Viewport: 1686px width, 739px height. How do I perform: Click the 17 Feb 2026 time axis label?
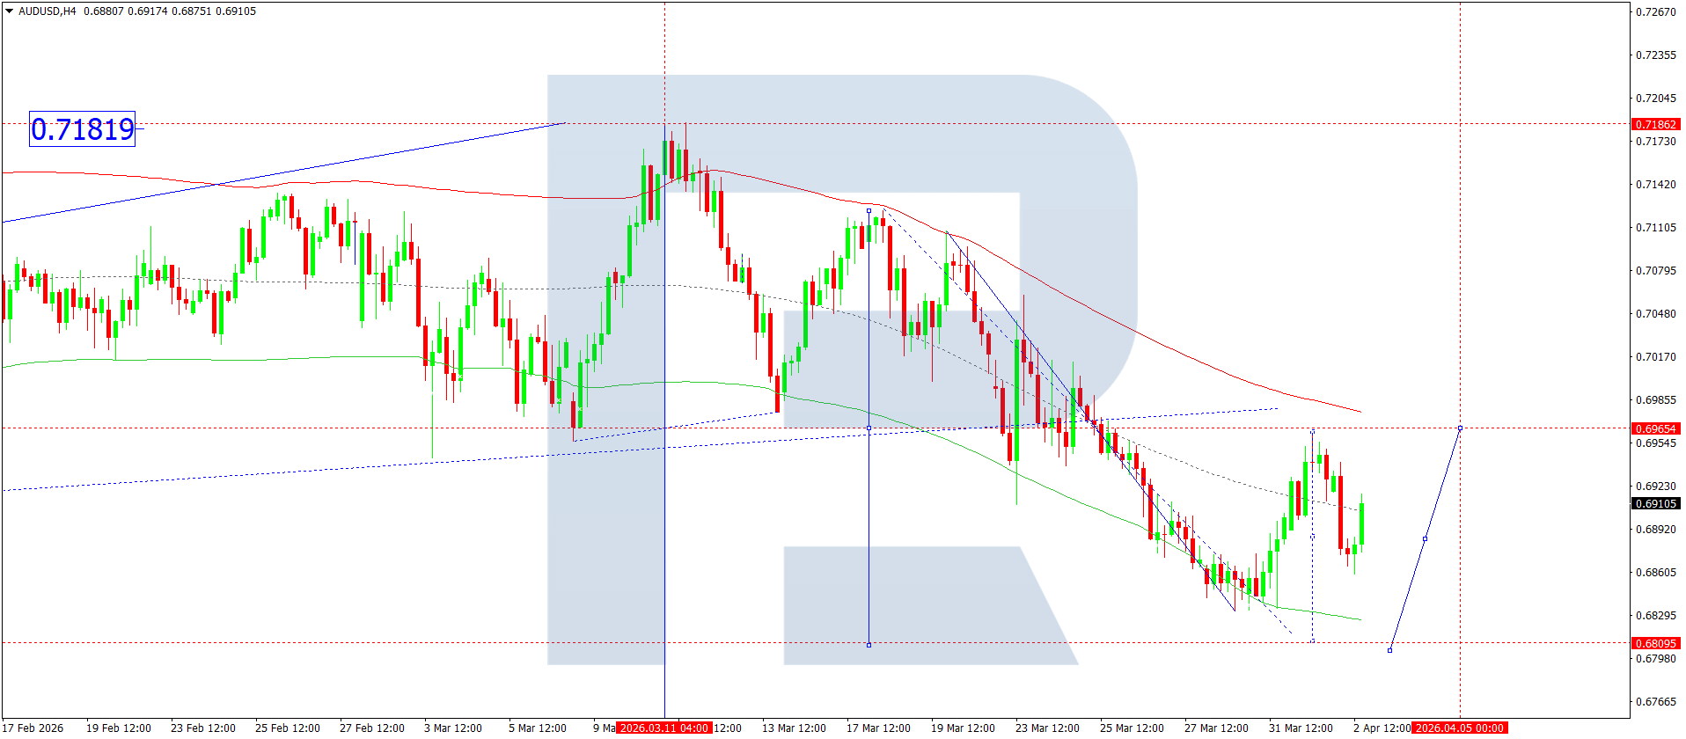pyautogui.click(x=33, y=728)
